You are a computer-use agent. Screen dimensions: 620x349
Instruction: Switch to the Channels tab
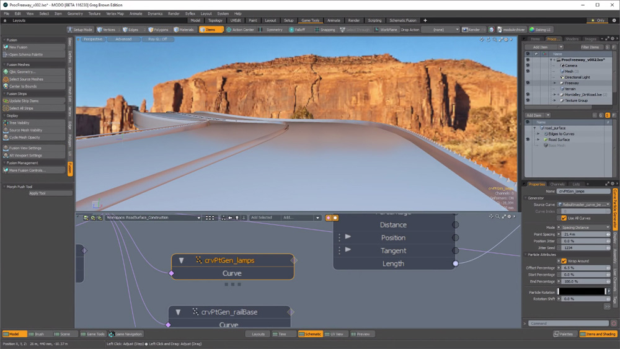tap(557, 184)
